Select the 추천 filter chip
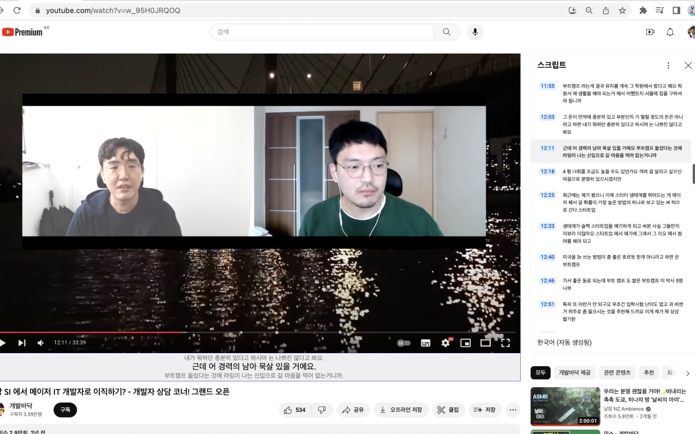The height and width of the screenshot is (434, 695). pos(649,373)
